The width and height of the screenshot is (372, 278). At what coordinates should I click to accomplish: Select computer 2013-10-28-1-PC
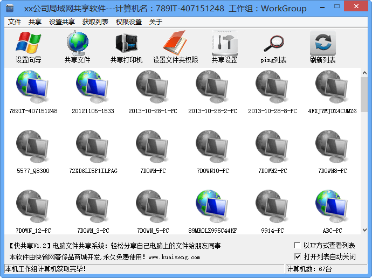(x=153, y=92)
